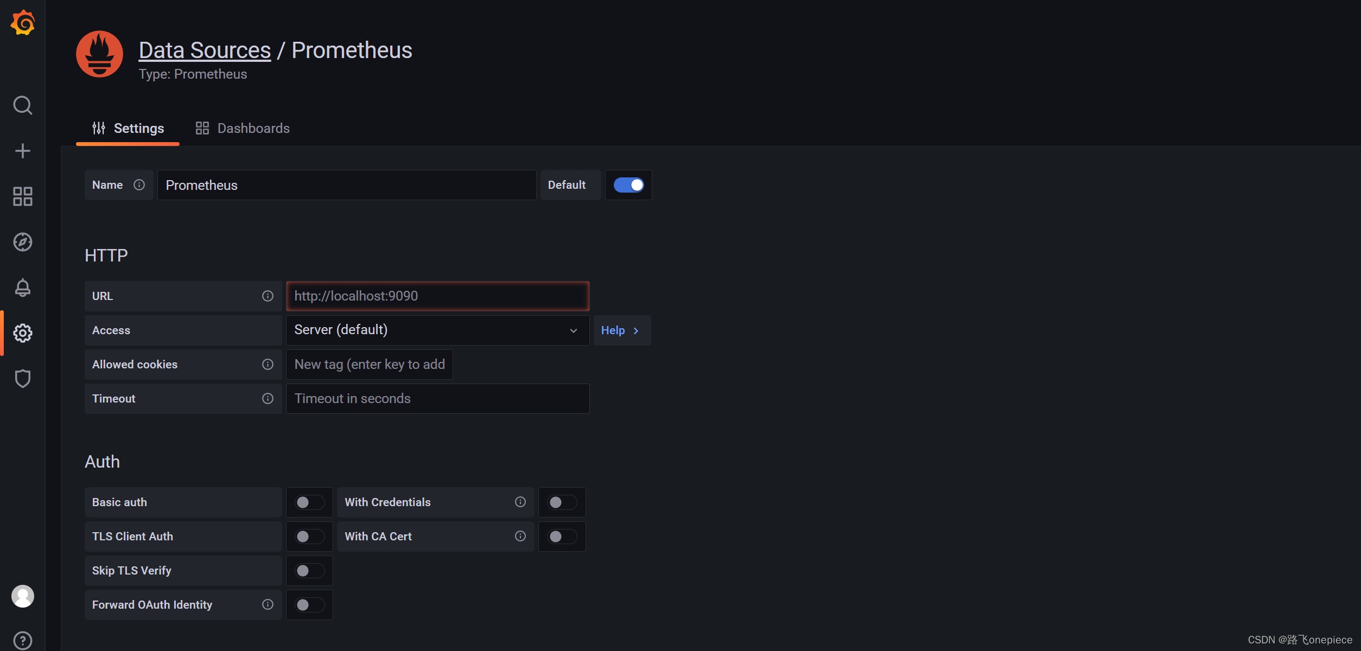Click the info icon on With Credentials
1361x651 pixels.
coord(520,502)
